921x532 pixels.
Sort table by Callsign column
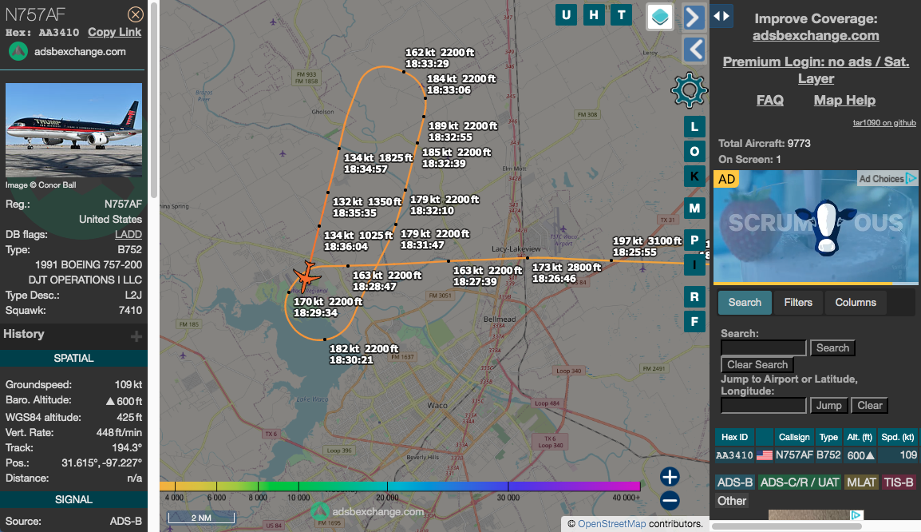click(x=794, y=437)
